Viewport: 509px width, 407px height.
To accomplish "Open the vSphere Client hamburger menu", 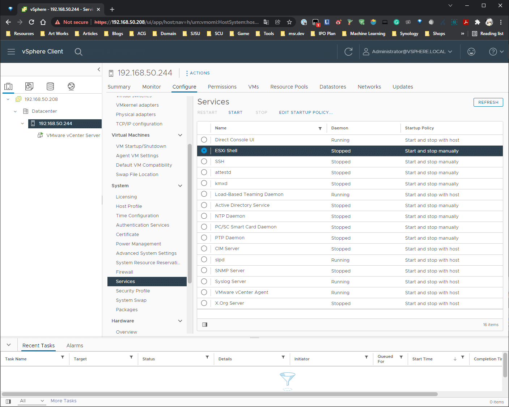I will coord(11,52).
